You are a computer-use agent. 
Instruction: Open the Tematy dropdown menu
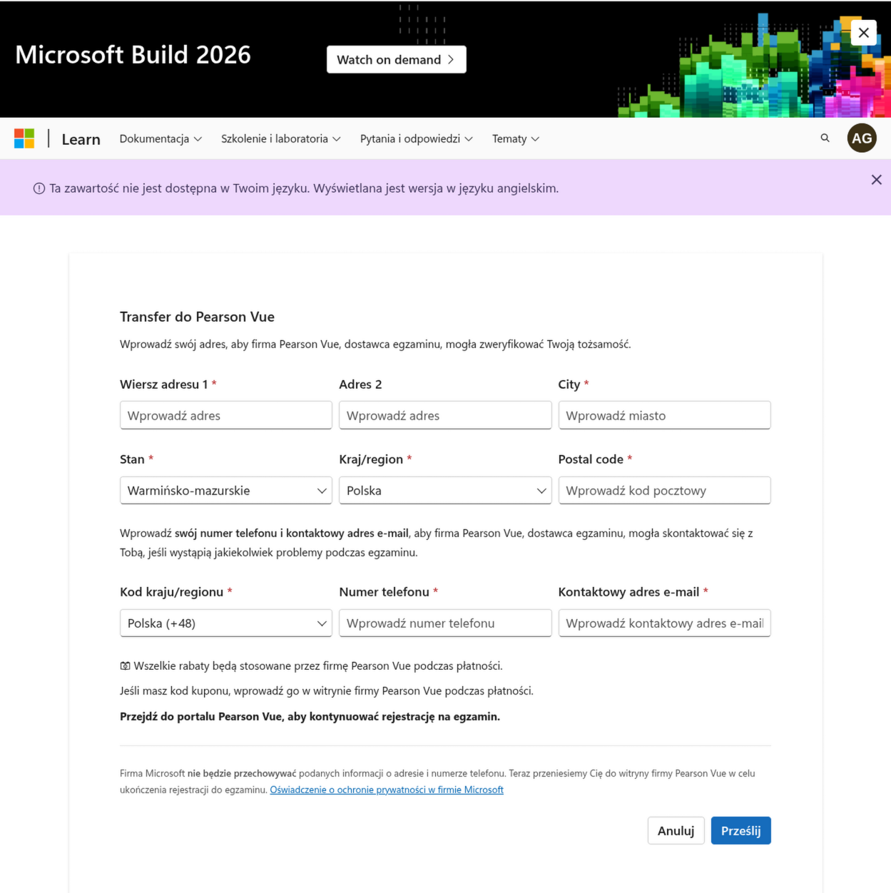(x=515, y=139)
